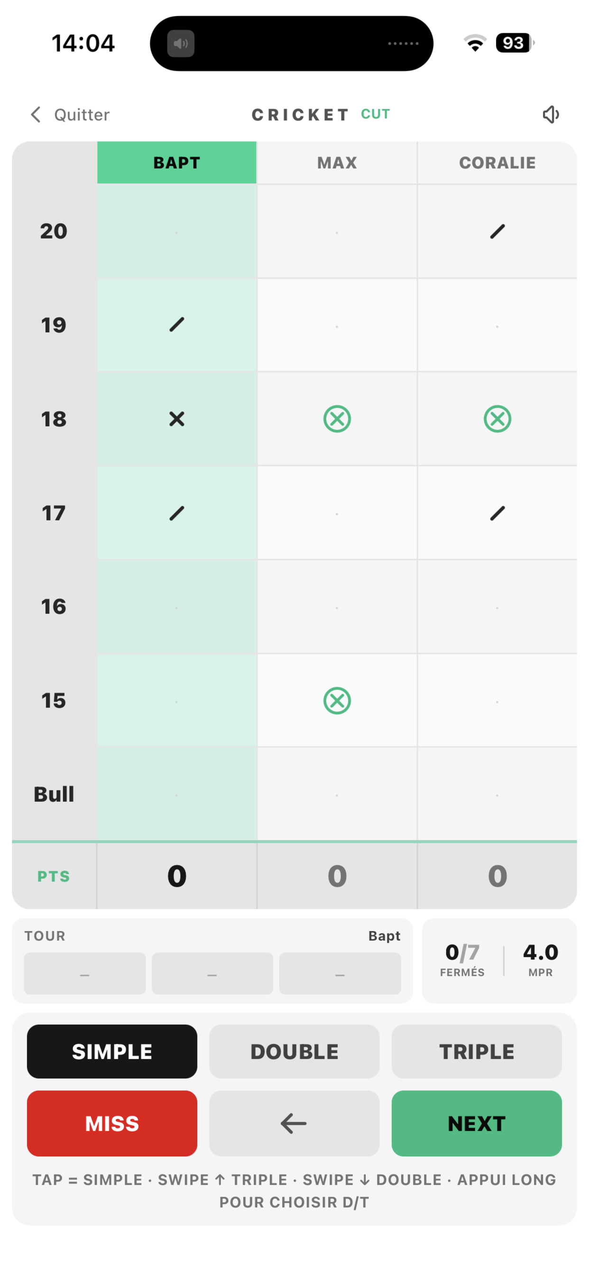This screenshot has width=589, height=1275.
Task: Tap Max's closed circle on number 18
Action: tap(337, 419)
